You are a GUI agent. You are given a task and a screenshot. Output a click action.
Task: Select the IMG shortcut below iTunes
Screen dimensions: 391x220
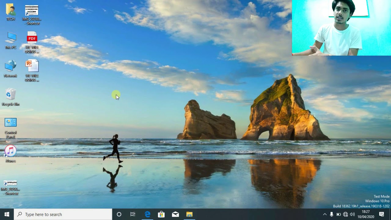point(10,188)
